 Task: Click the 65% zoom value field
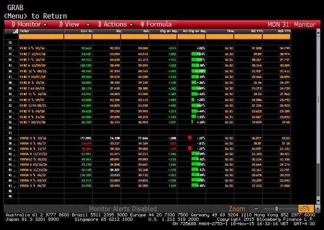coord(306,209)
